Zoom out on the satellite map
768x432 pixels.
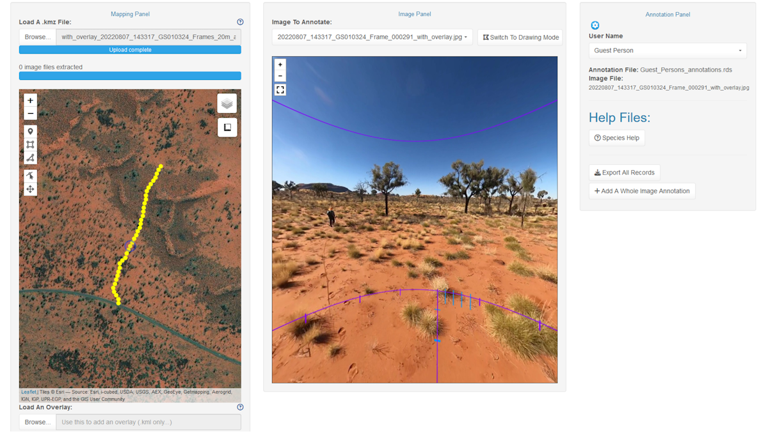click(x=30, y=114)
